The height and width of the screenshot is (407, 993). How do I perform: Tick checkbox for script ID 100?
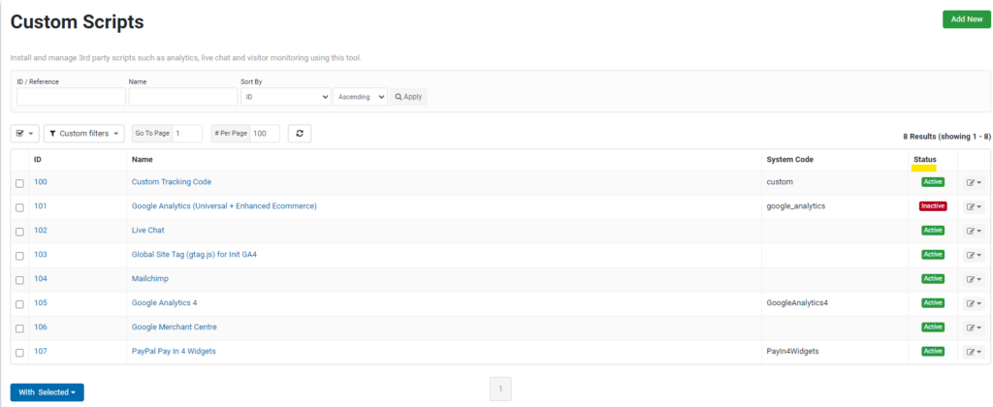tap(19, 183)
